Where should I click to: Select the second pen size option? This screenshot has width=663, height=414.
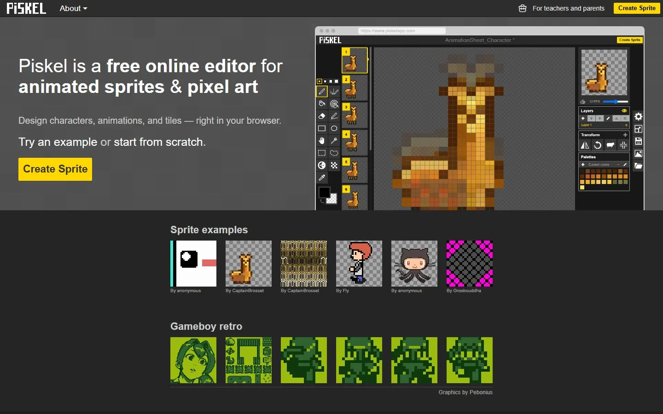point(325,81)
